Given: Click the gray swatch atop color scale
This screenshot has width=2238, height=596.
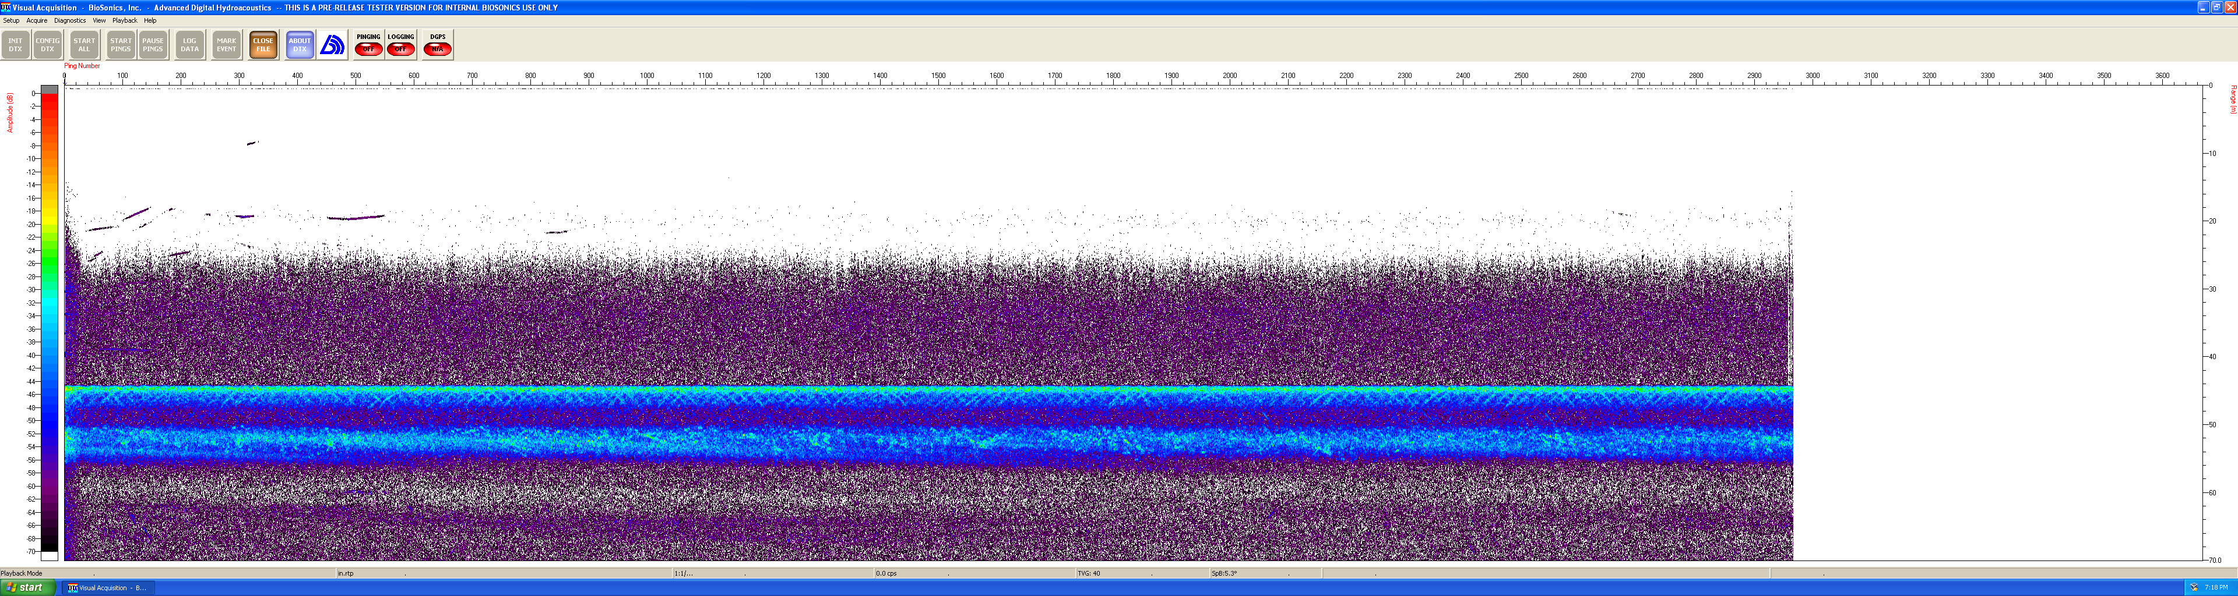Looking at the screenshot, I should coord(50,88).
